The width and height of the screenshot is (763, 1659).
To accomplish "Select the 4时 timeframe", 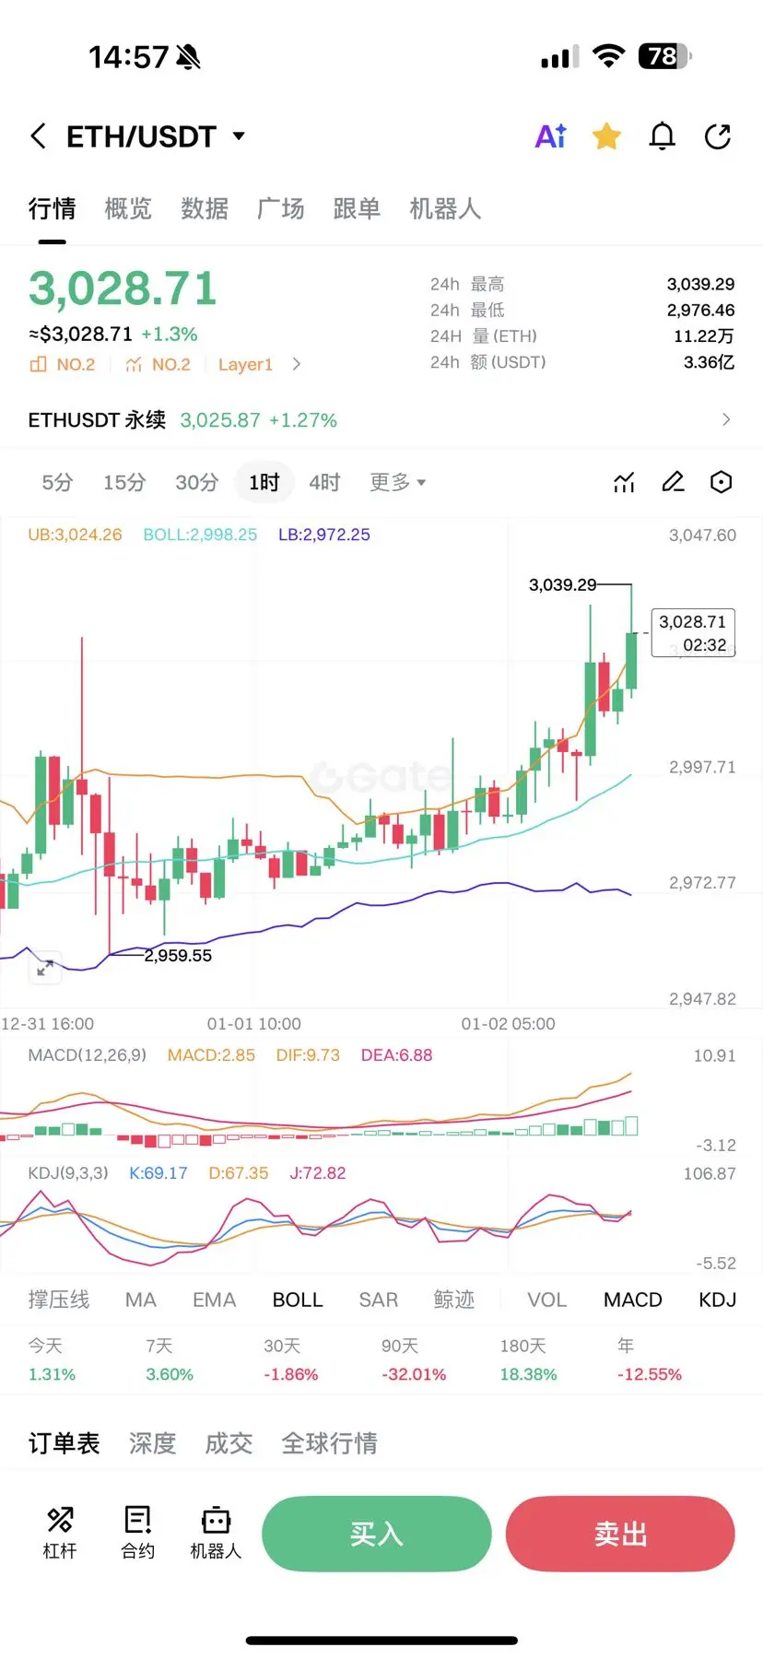I will (x=324, y=482).
